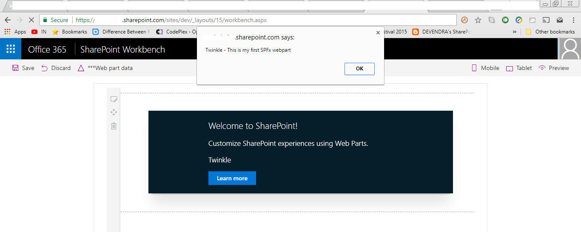Image resolution: width=581 pixels, height=232 pixels.
Task: Click the orange circular extension icon
Action: pyautogui.click(x=464, y=20)
